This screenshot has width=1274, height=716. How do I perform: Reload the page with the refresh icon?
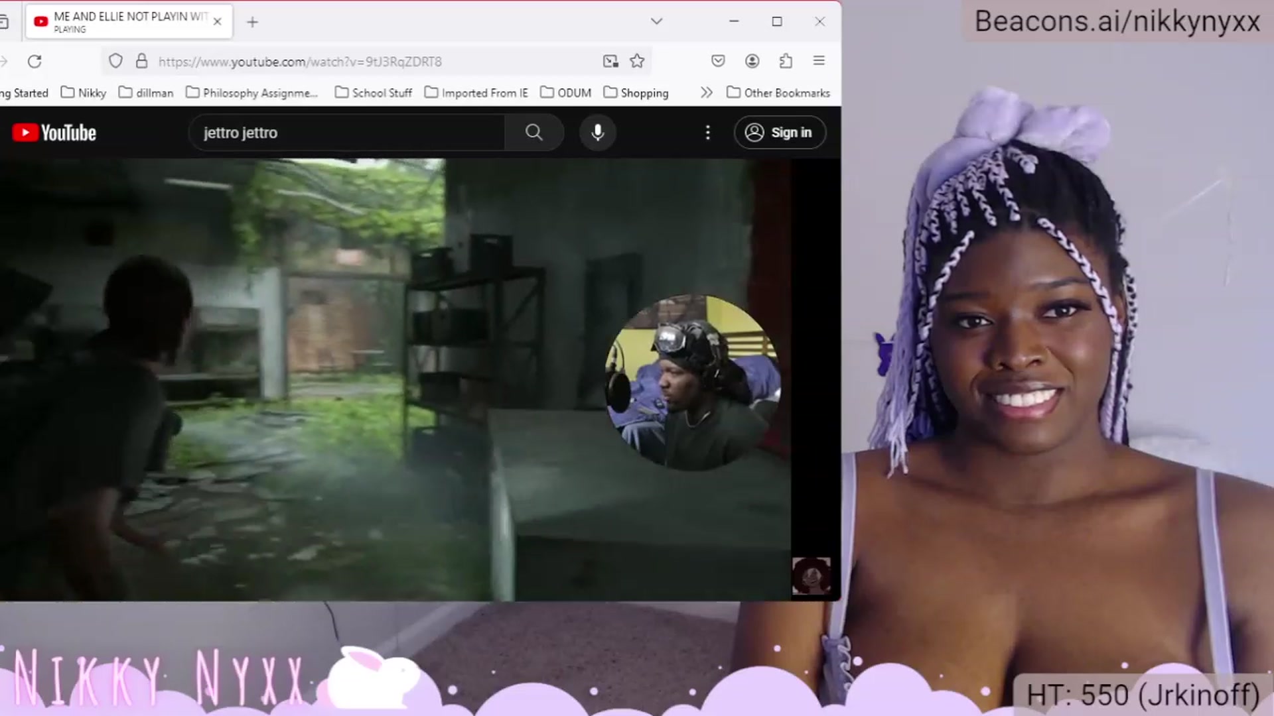[x=35, y=62]
